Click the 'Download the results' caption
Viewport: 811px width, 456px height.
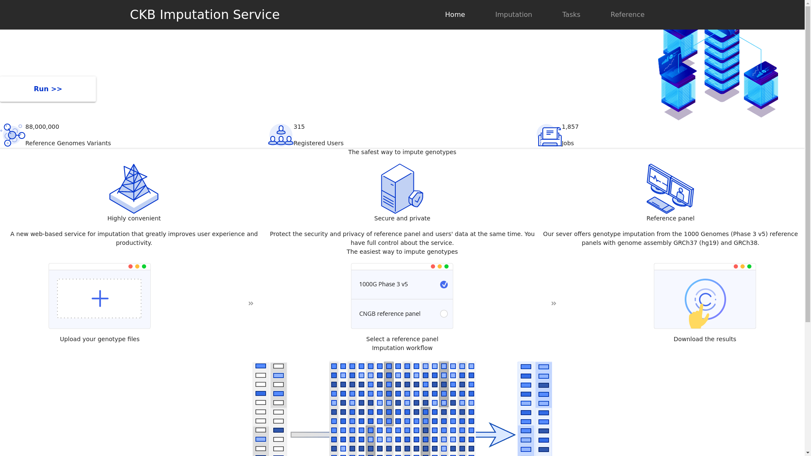pos(705,339)
